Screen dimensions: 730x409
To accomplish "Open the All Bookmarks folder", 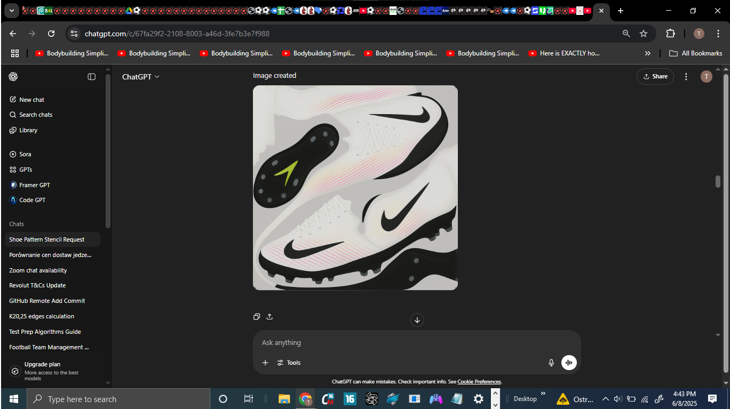I will click(695, 53).
